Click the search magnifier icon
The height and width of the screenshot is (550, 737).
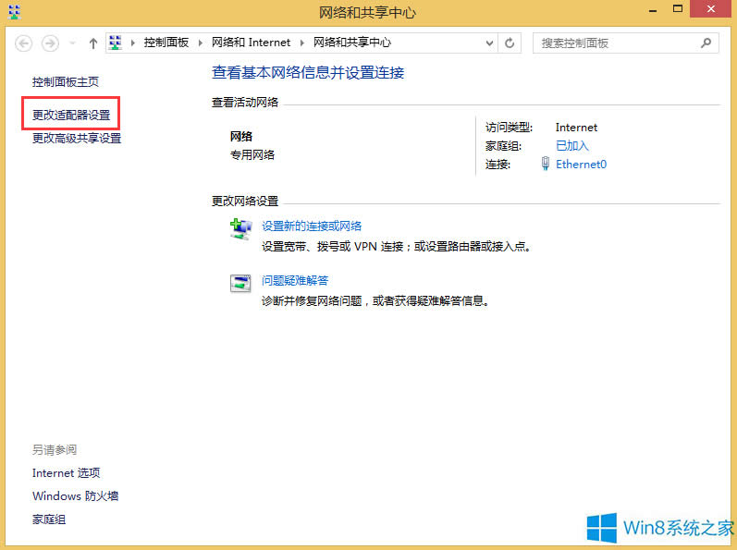click(x=706, y=43)
